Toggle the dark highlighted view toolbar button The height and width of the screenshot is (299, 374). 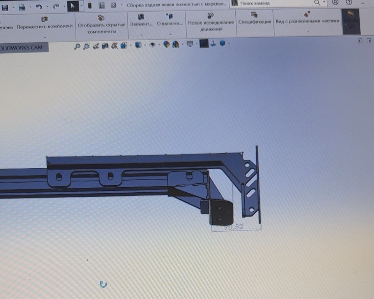(204, 44)
